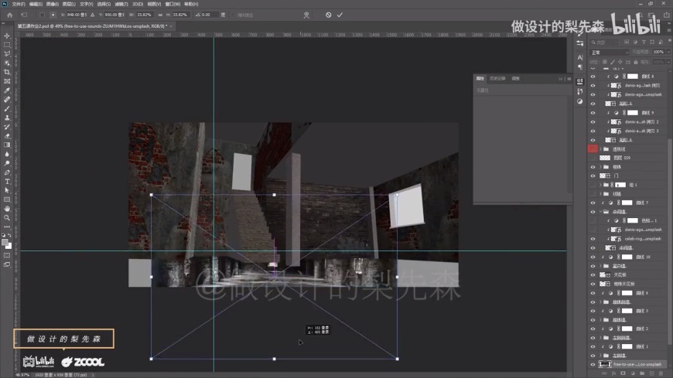Click the X position input field
Image resolution: width=673 pixels, height=378 pixels.
point(77,15)
